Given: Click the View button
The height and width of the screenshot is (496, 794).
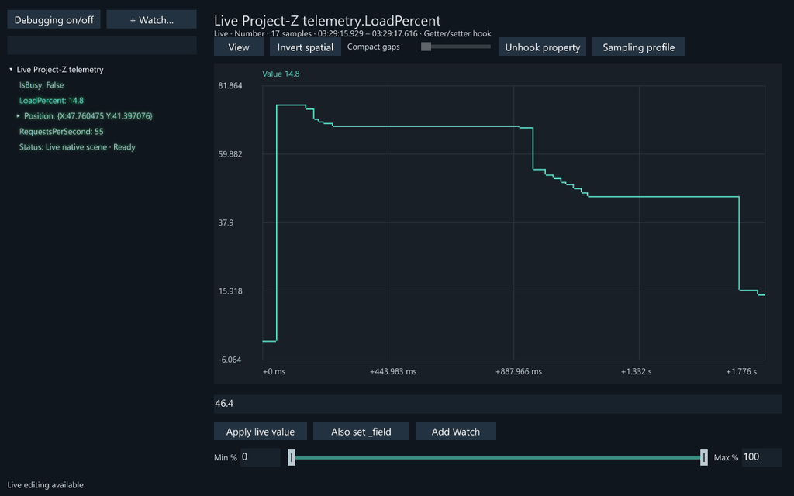Looking at the screenshot, I should (239, 47).
